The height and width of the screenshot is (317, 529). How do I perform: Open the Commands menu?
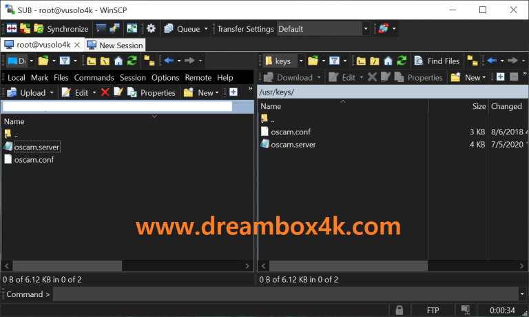[x=94, y=78]
